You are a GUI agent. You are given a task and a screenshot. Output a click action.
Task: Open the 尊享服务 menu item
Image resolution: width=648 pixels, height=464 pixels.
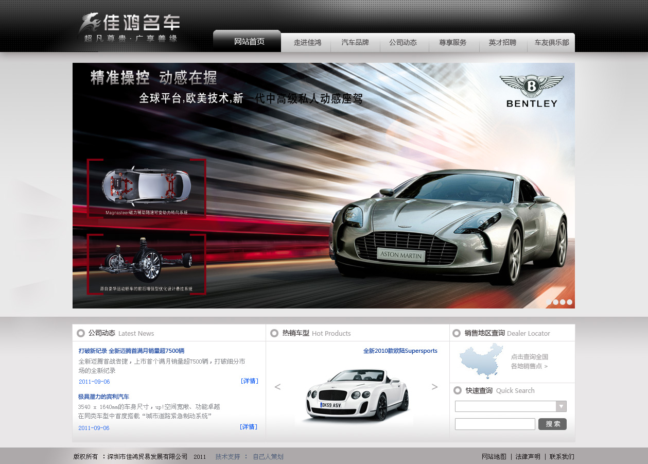(x=453, y=43)
